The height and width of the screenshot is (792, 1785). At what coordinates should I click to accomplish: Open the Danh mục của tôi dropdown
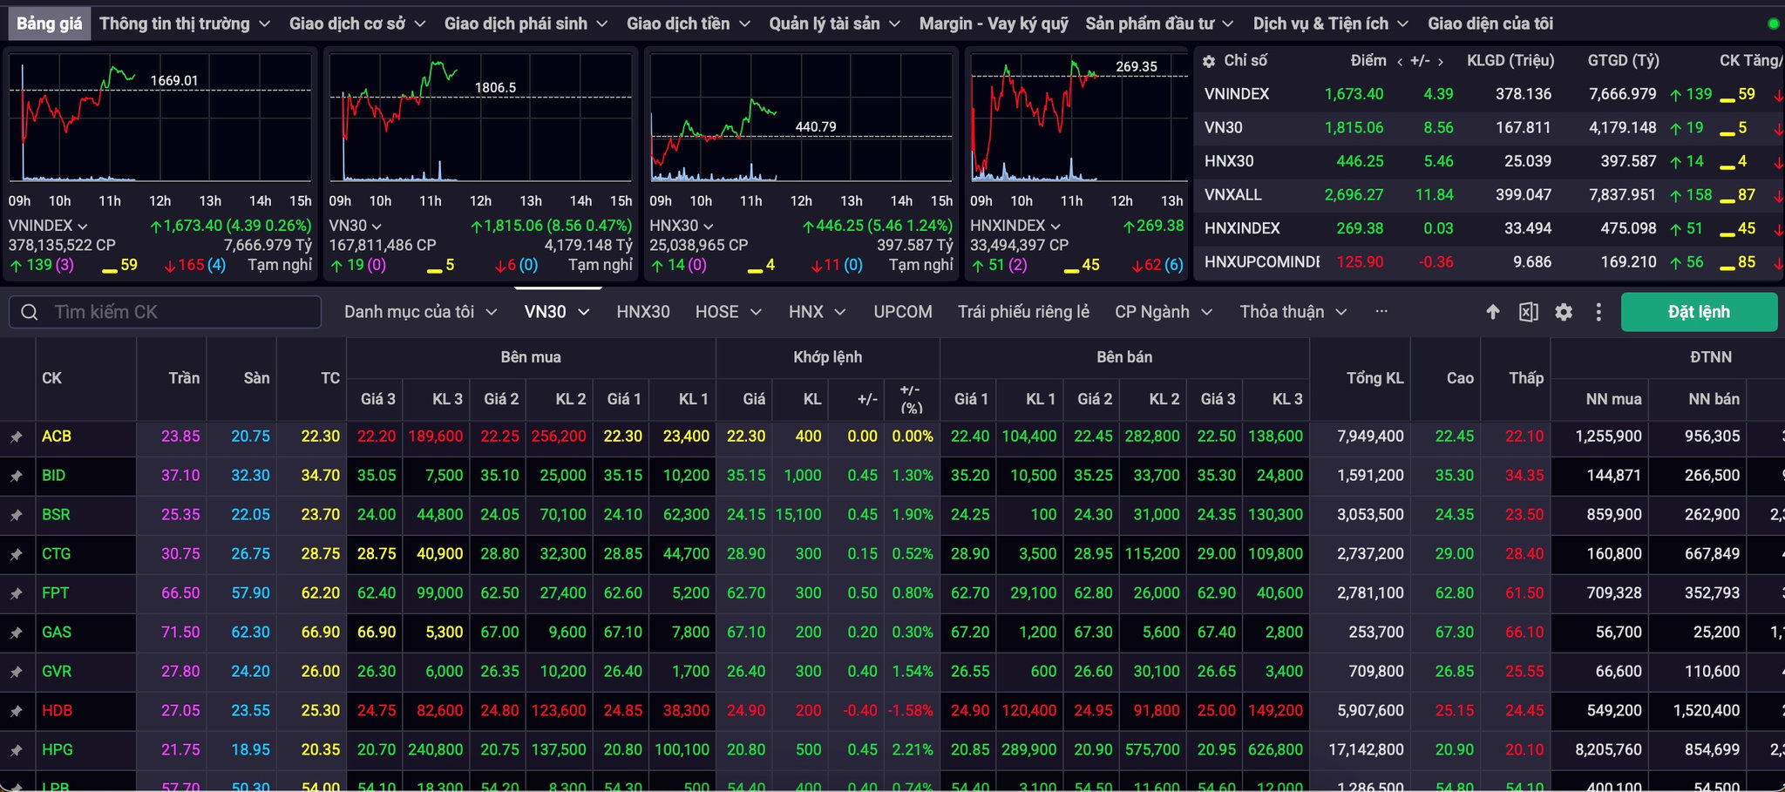[420, 312]
